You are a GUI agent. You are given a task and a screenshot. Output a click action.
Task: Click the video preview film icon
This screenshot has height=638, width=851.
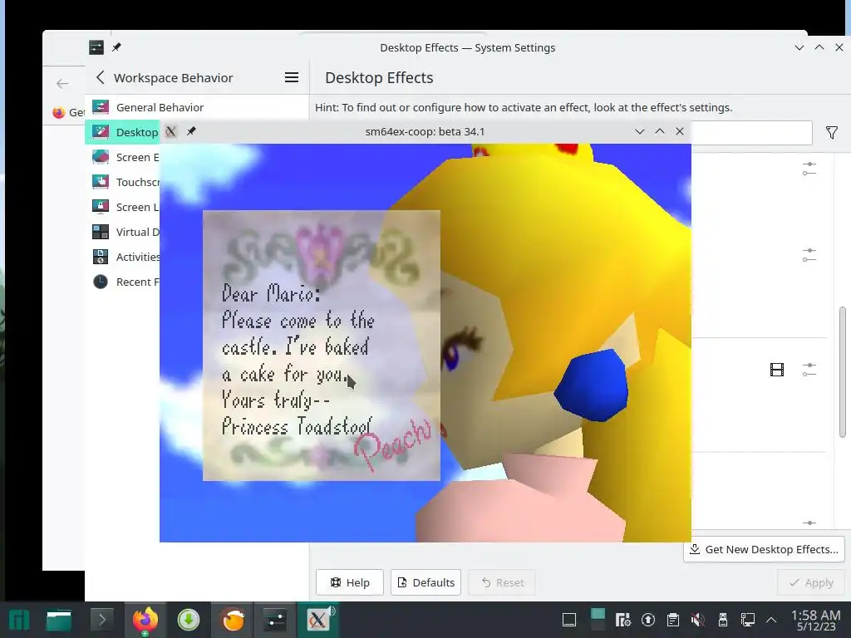777,370
